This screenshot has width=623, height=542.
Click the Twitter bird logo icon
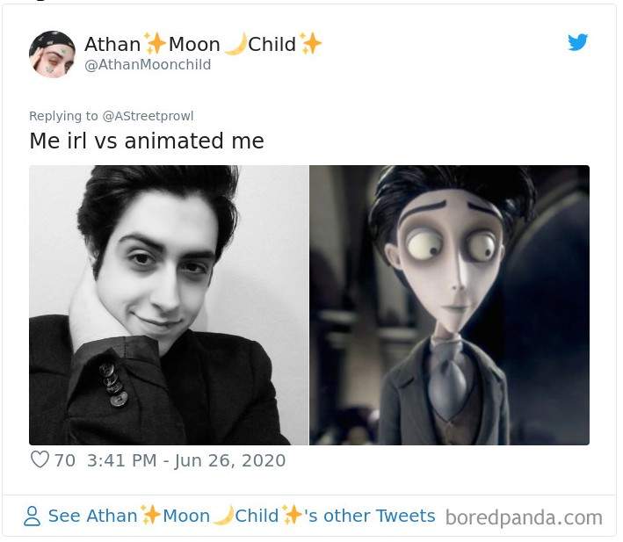[x=577, y=42]
